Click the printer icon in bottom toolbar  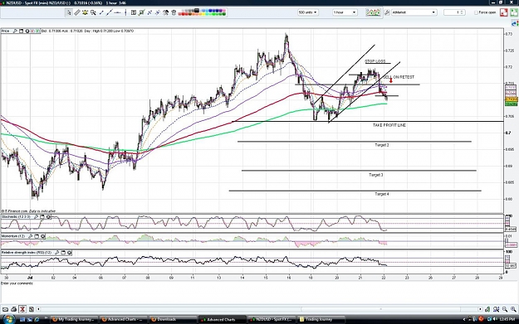[x=13, y=309]
